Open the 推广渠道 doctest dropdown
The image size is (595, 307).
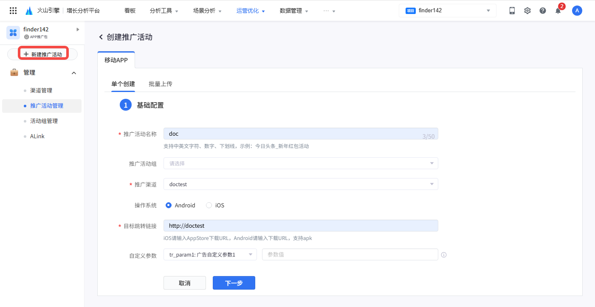pyautogui.click(x=300, y=184)
